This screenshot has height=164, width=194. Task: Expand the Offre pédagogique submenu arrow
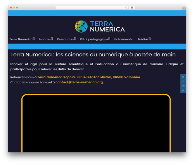point(109,39)
